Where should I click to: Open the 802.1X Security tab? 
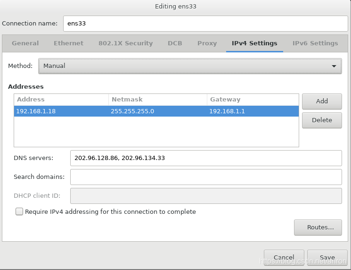click(126, 43)
